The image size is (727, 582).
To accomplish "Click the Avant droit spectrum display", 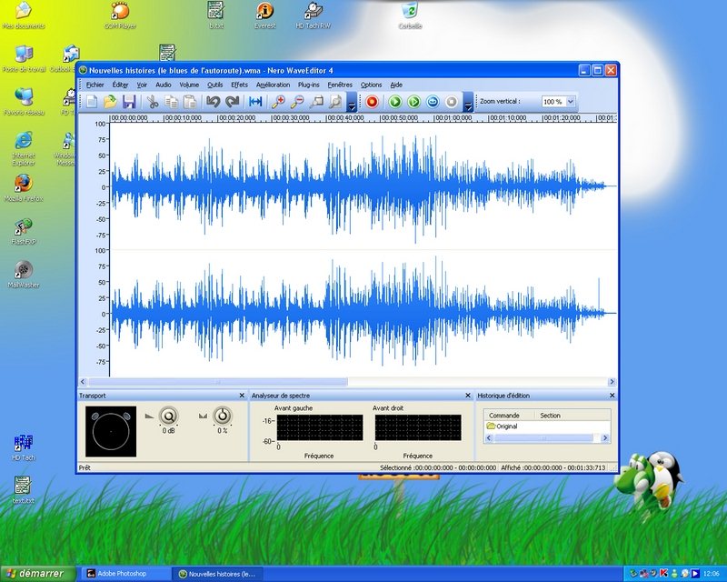I will click(x=418, y=428).
